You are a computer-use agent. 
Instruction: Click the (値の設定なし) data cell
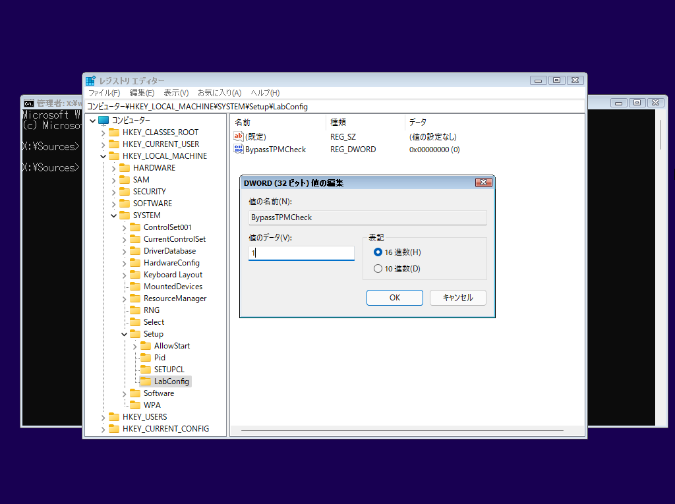(x=432, y=137)
